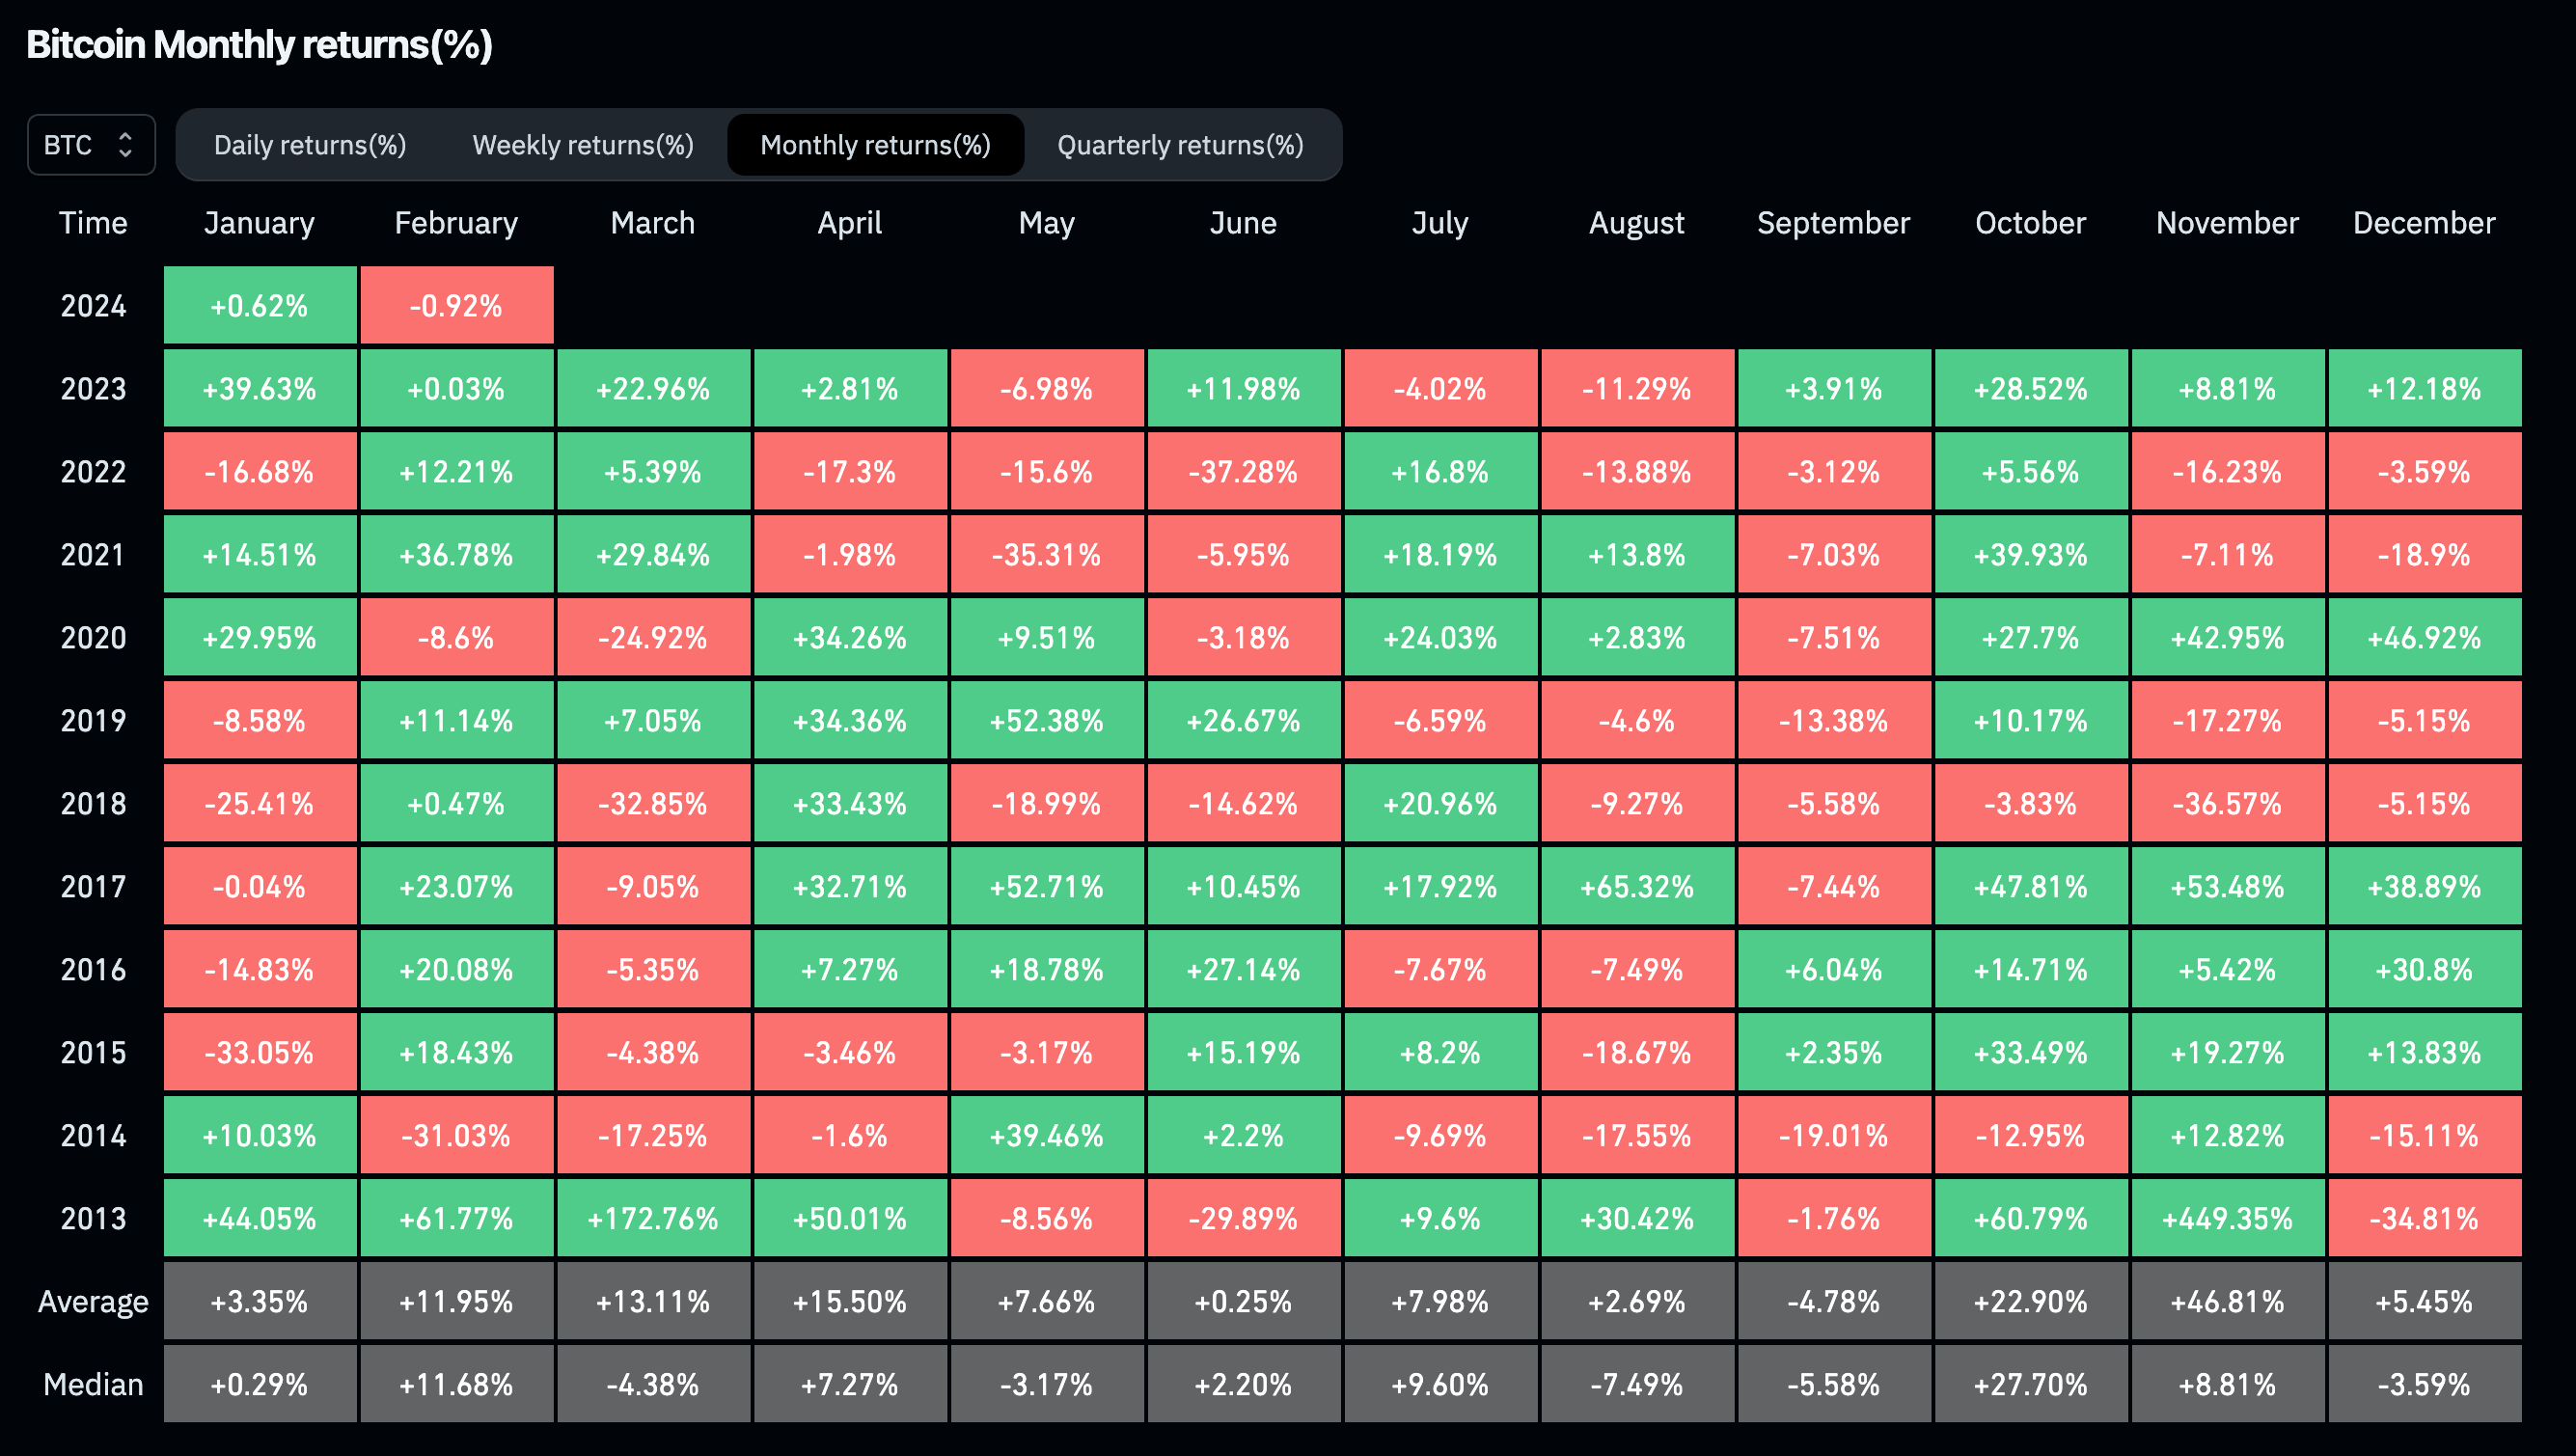This screenshot has width=2576, height=1456.
Task: Click the BTC selector up-down chevron icon
Action: [125, 145]
